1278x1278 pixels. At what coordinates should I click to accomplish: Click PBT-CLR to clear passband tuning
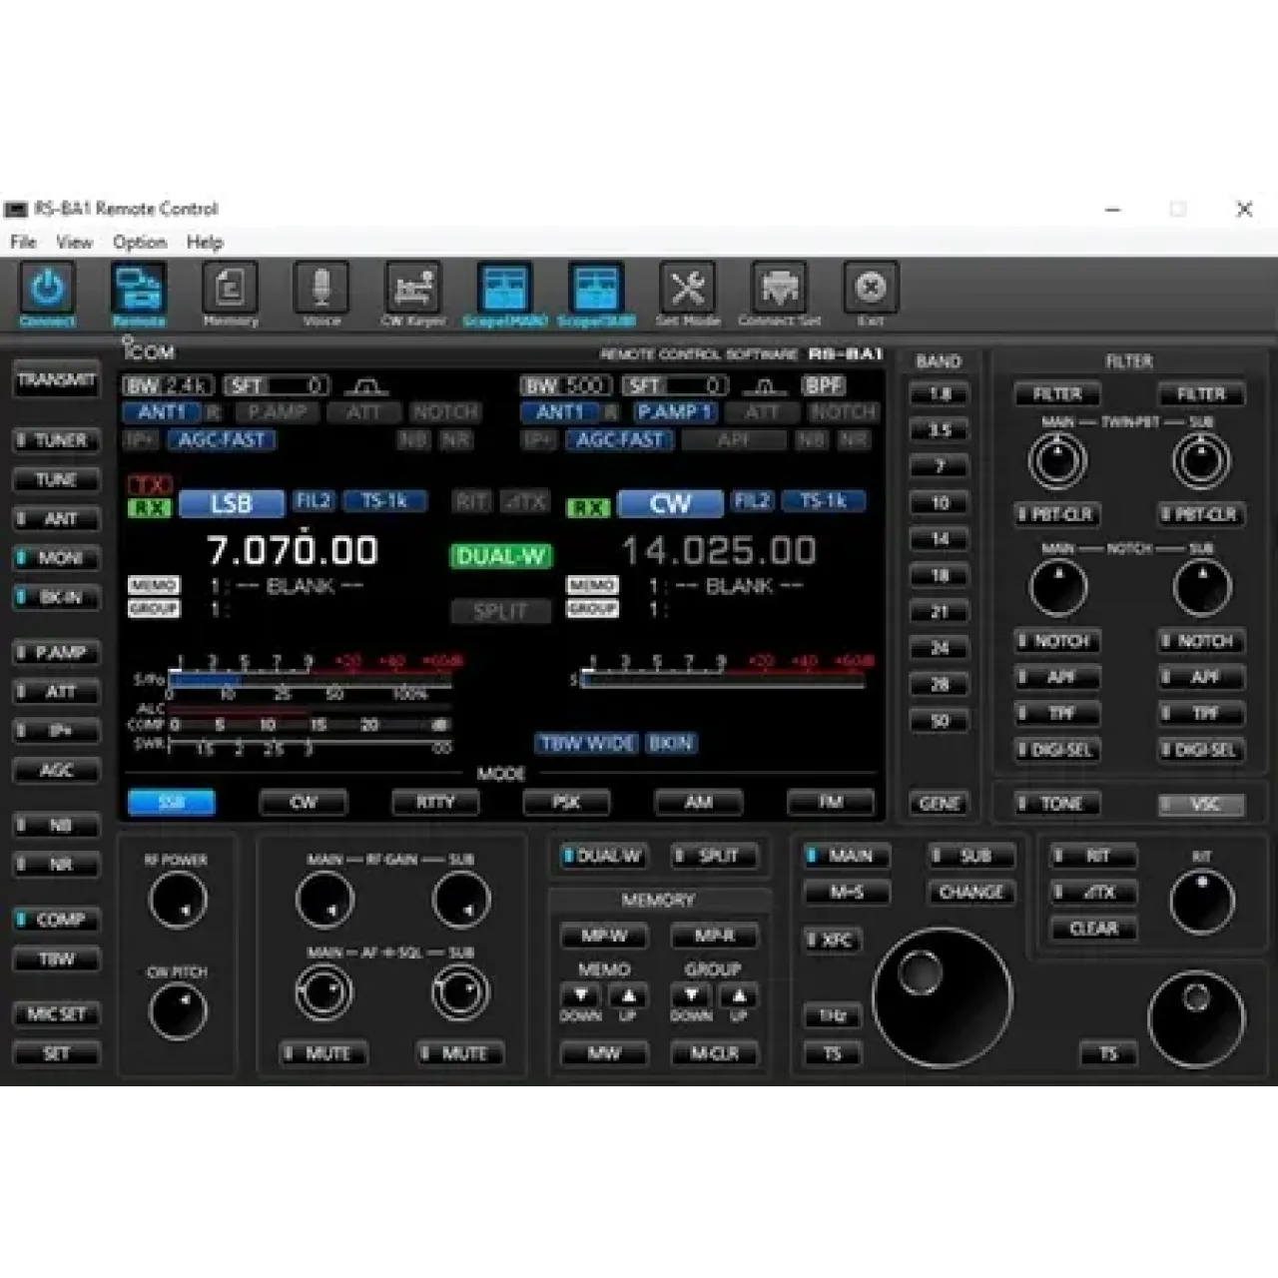(1056, 515)
